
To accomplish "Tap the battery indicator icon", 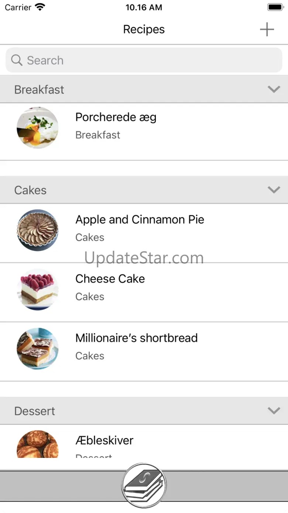I will [275, 7].
